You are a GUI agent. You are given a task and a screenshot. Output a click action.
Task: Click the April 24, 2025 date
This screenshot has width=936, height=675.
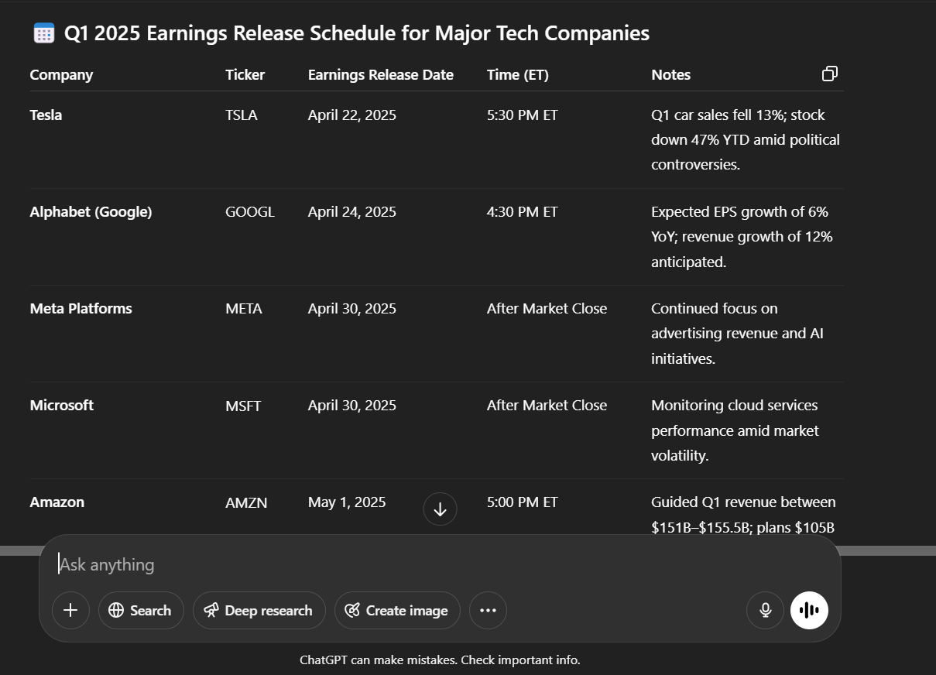pos(351,212)
